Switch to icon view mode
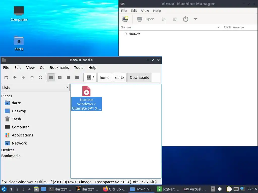This screenshot has width=258, height=193. tap(51, 77)
